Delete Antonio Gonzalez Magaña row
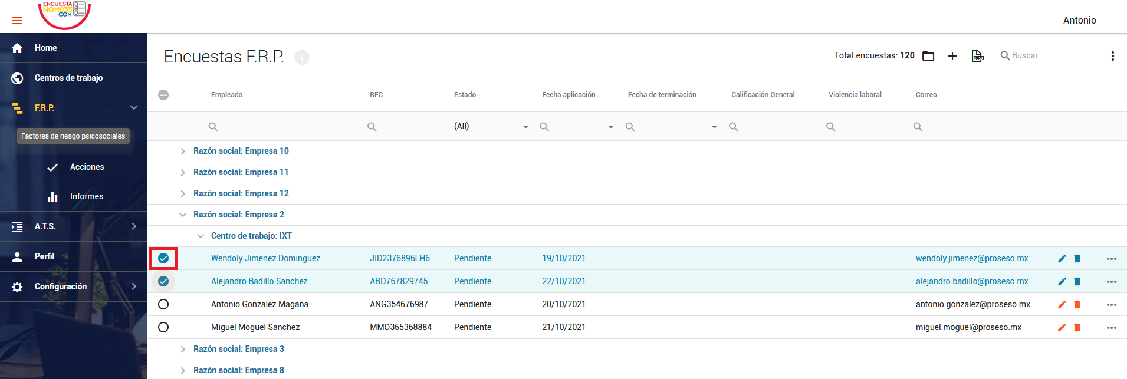 (x=1077, y=304)
